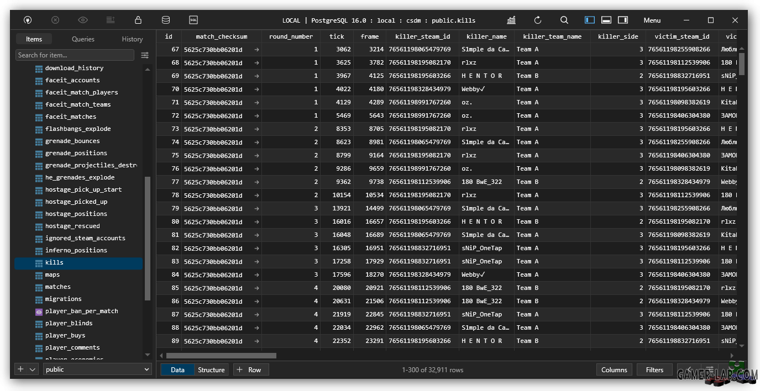The width and height of the screenshot is (760, 391).
Task: Switch to the Structure view
Action: (211, 370)
